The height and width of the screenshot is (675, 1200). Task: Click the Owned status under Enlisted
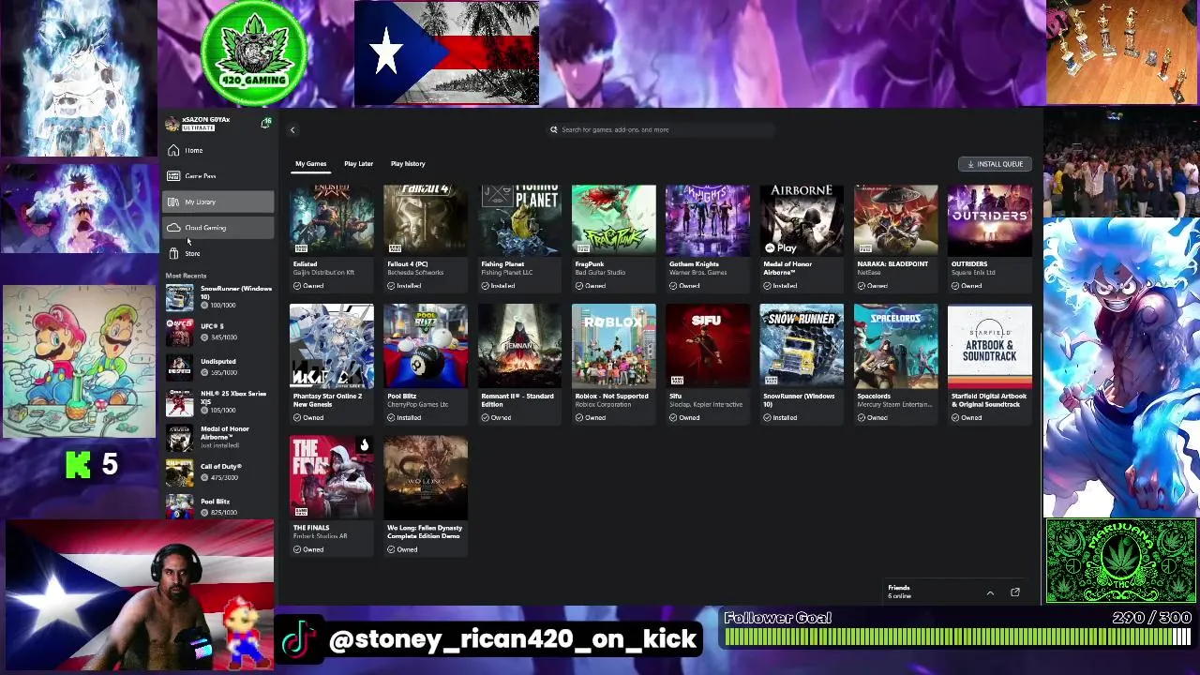(x=308, y=286)
